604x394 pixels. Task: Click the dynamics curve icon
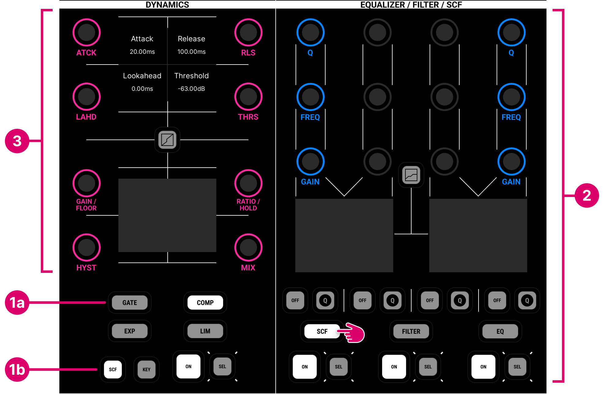coord(167,140)
